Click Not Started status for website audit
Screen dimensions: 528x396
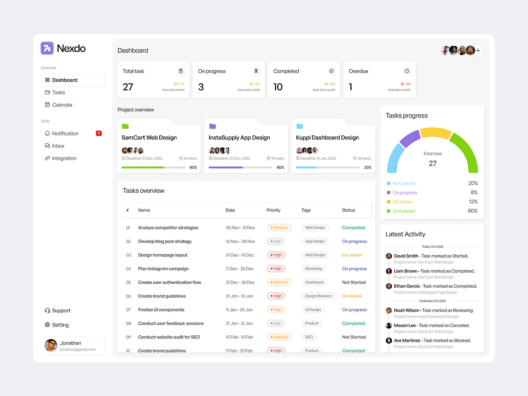(x=354, y=337)
